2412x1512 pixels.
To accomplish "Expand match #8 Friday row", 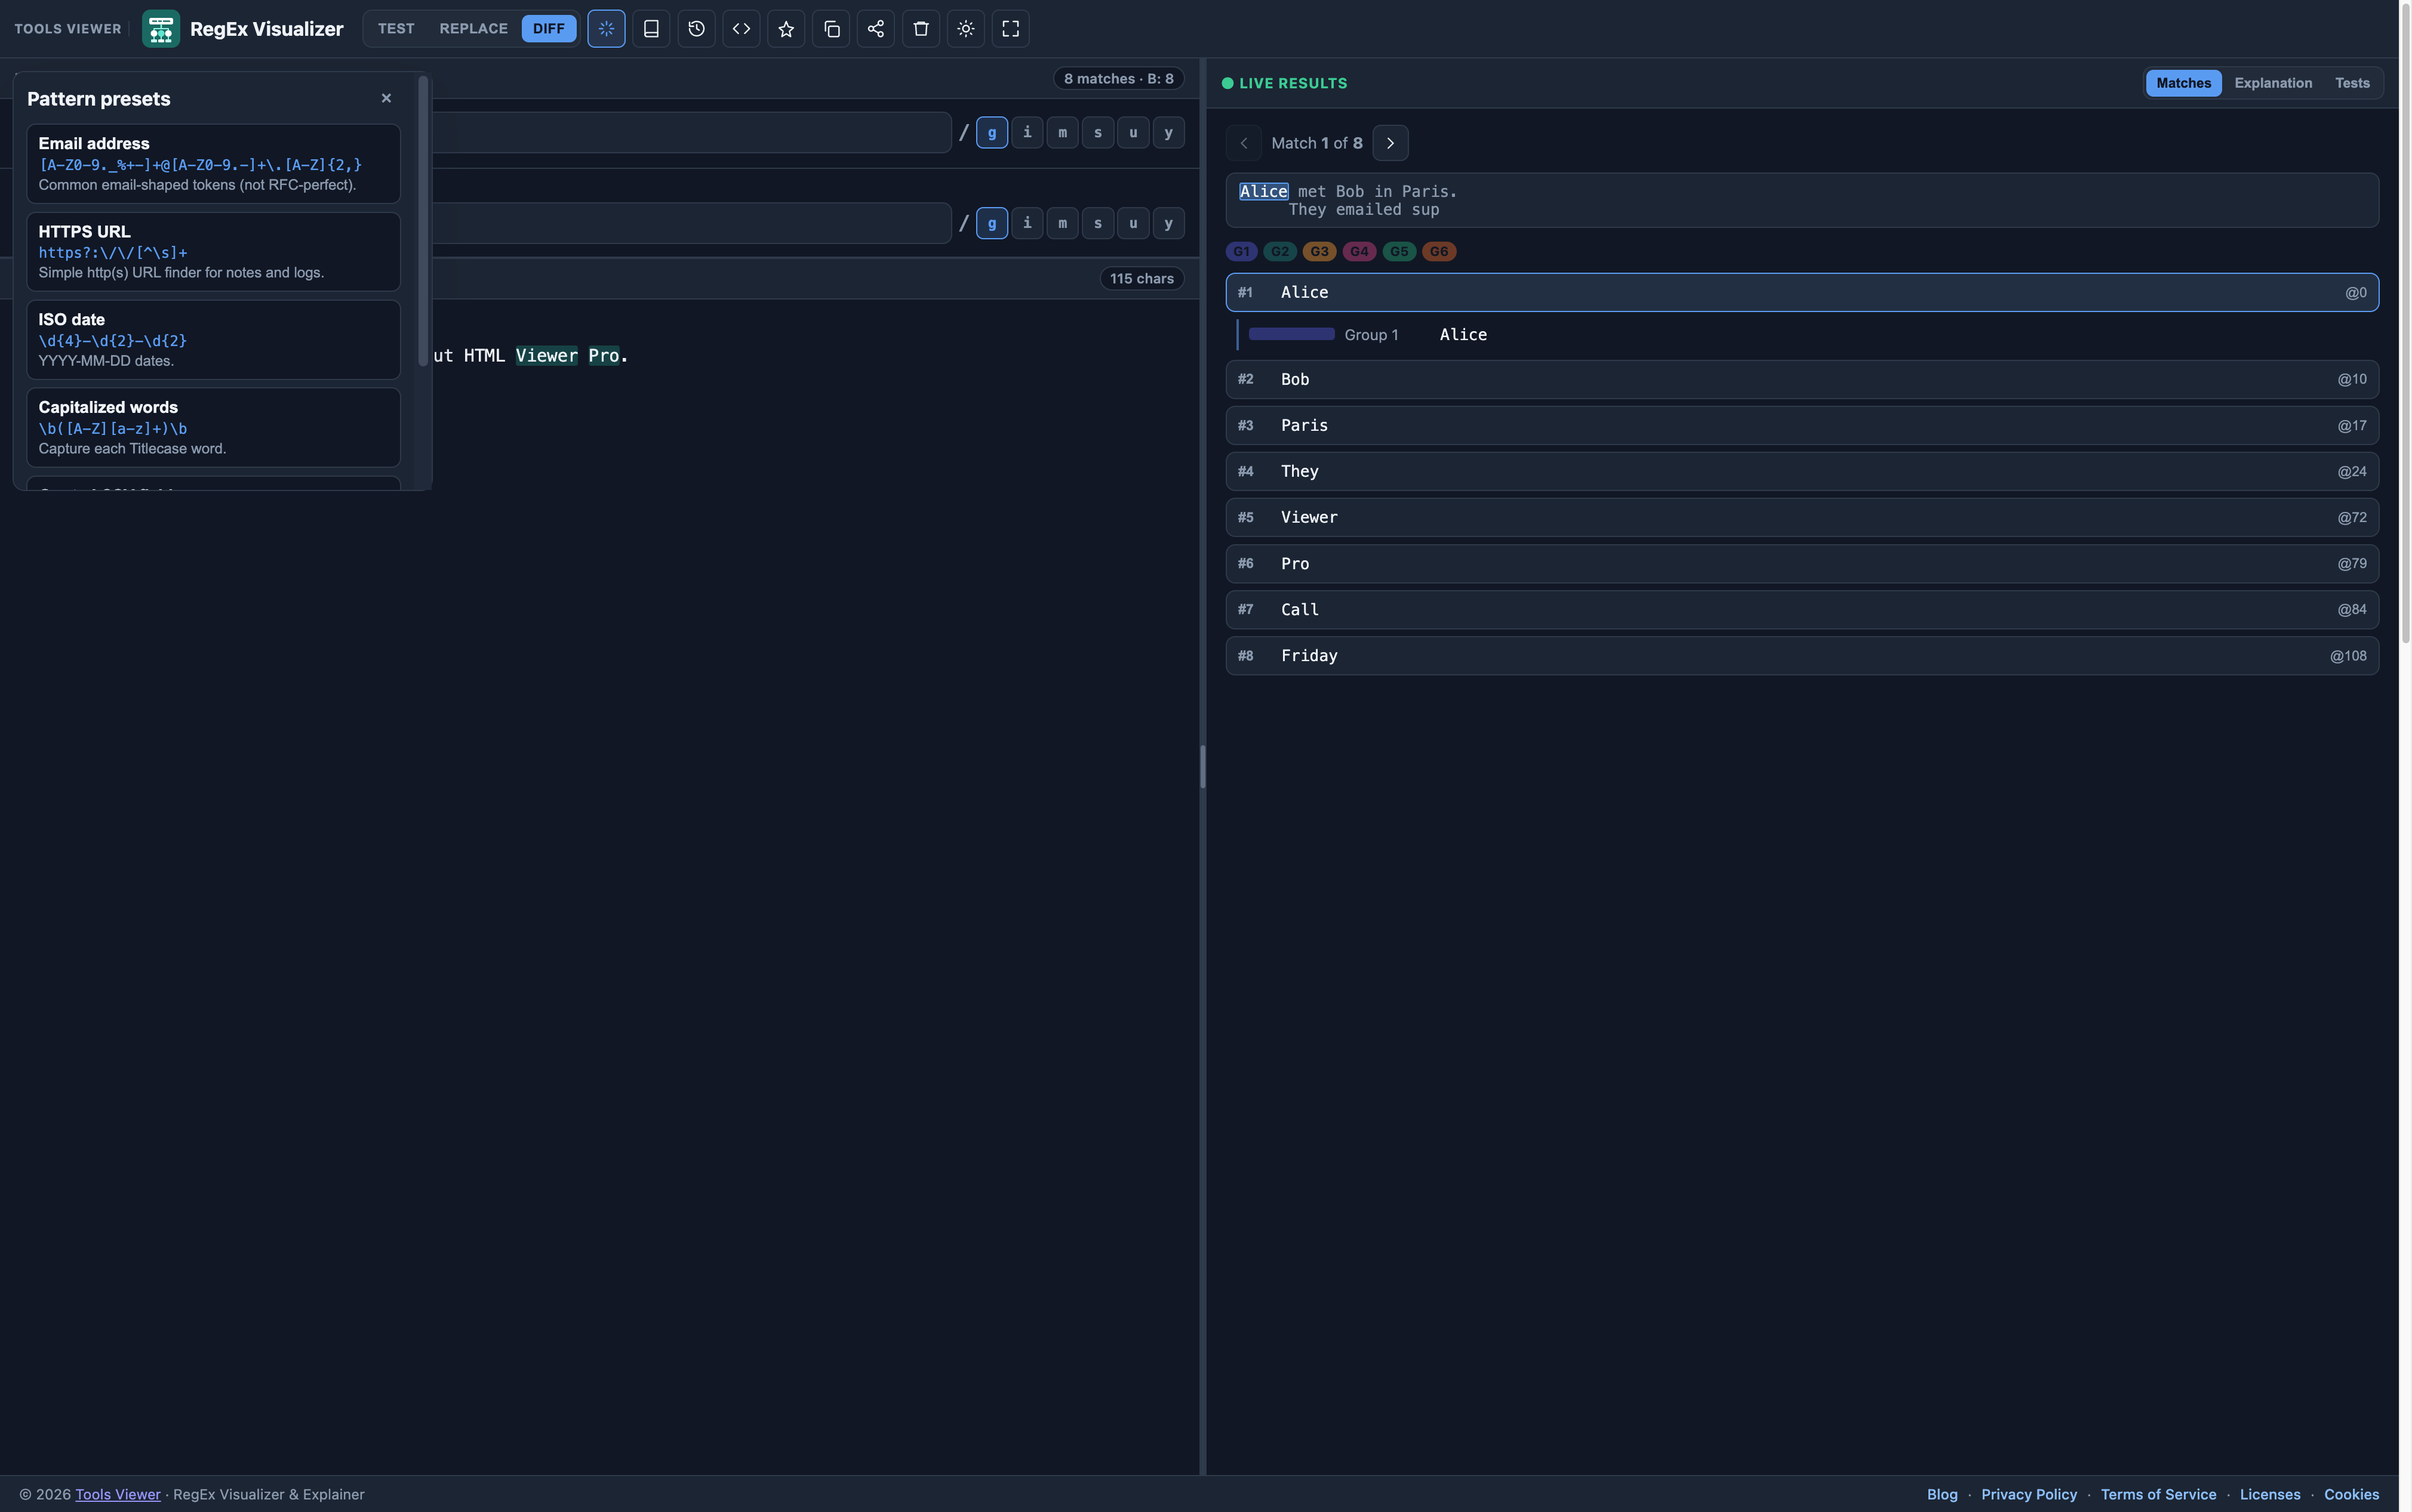I will [1802, 656].
